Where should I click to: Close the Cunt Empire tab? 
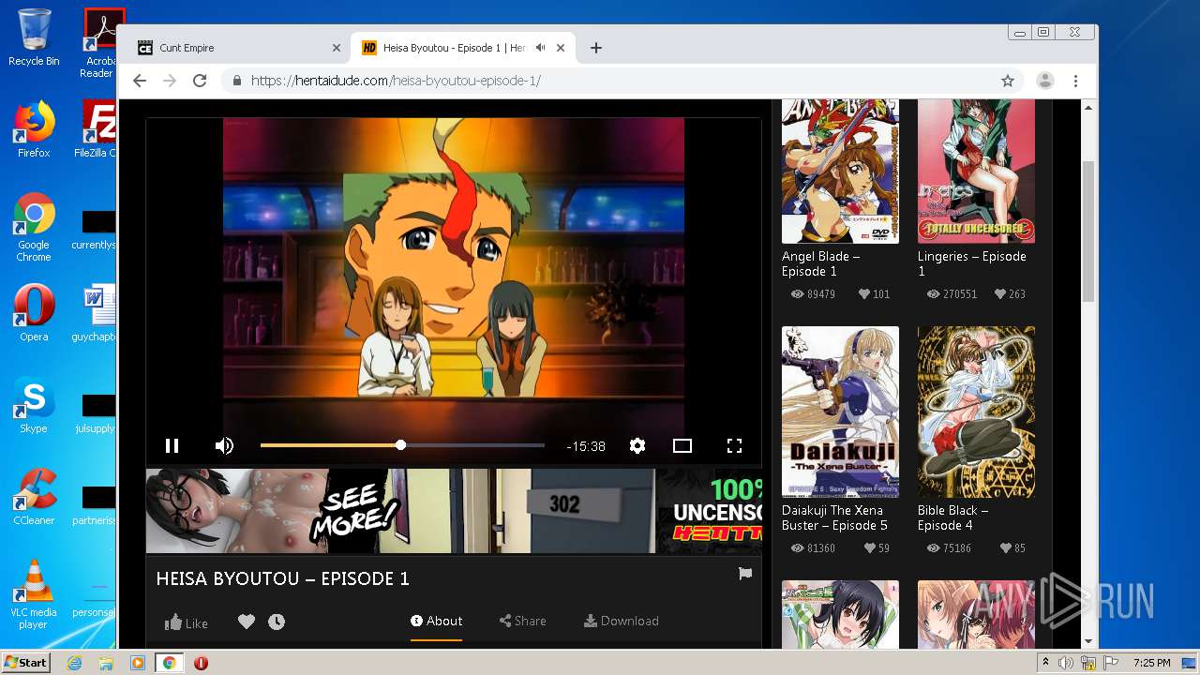coord(337,48)
